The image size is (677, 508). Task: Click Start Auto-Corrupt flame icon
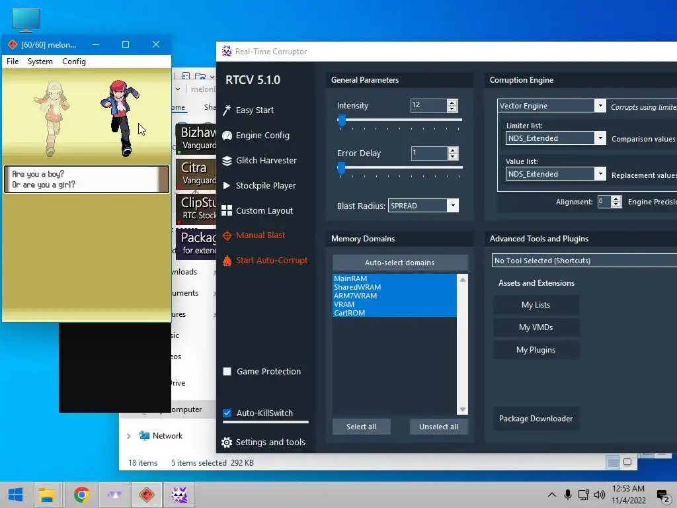coord(227,261)
